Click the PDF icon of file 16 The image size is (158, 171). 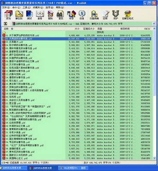coord(4,84)
